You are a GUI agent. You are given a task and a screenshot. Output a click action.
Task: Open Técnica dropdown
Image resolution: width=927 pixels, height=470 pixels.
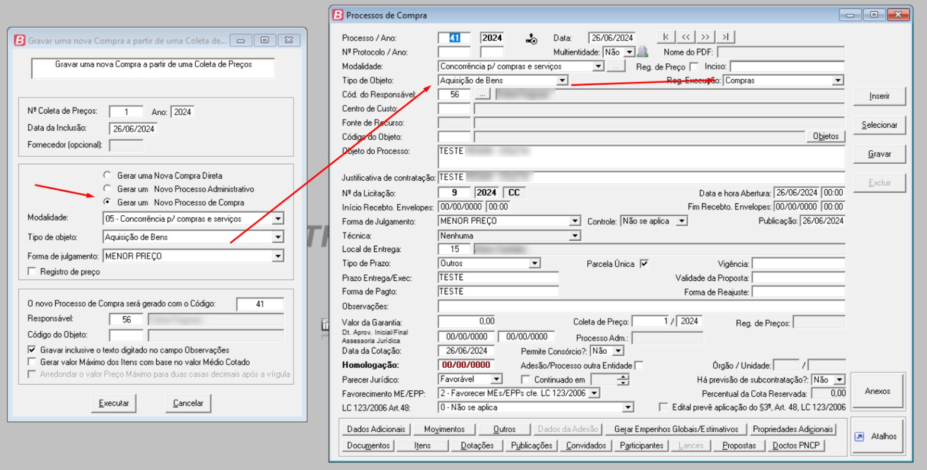click(x=574, y=236)
